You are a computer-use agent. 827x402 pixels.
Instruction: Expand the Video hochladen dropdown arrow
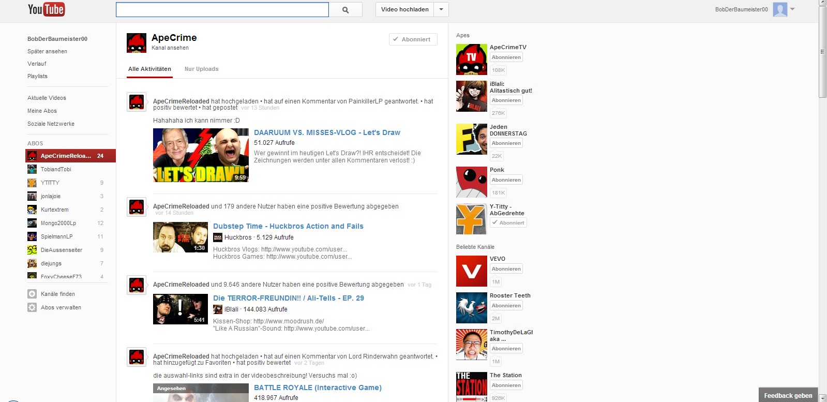[441, 9]
